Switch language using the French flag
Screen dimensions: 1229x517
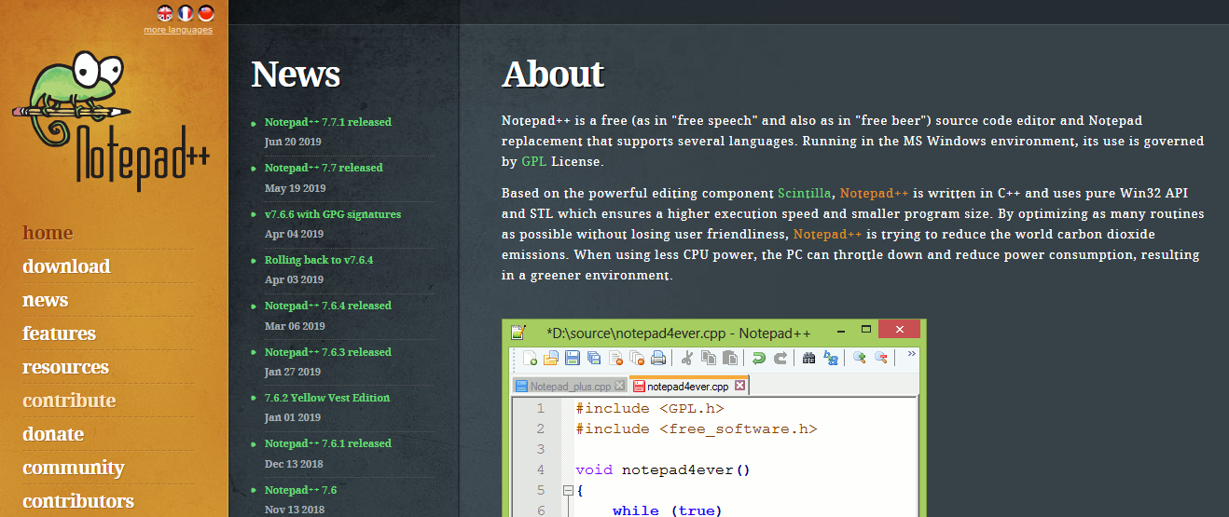click(186, 12)
